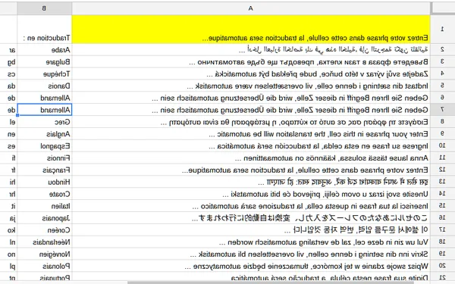This screenshot has width=455, height=284.
Task: Click the 'Allemand' cell in row 6
Action: point(45,98)
